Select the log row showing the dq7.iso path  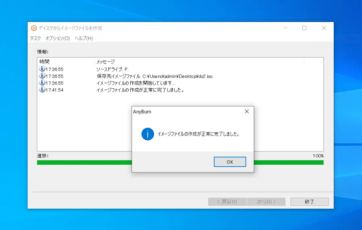click(155, 76)
